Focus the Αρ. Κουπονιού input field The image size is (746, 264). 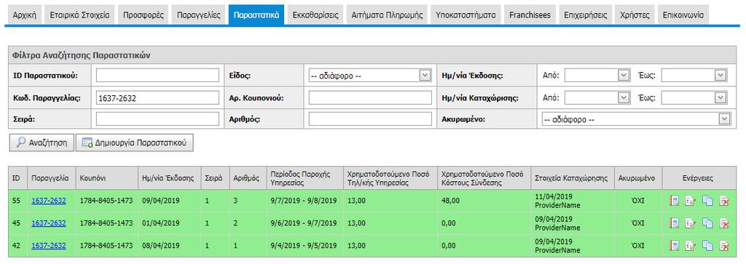pyautogui.click(x=370, y=97)
